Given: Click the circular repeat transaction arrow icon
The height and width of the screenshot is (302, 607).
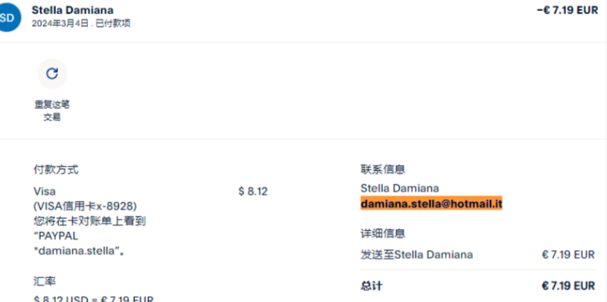Looking at the screenshot, I should coord(52,73).
